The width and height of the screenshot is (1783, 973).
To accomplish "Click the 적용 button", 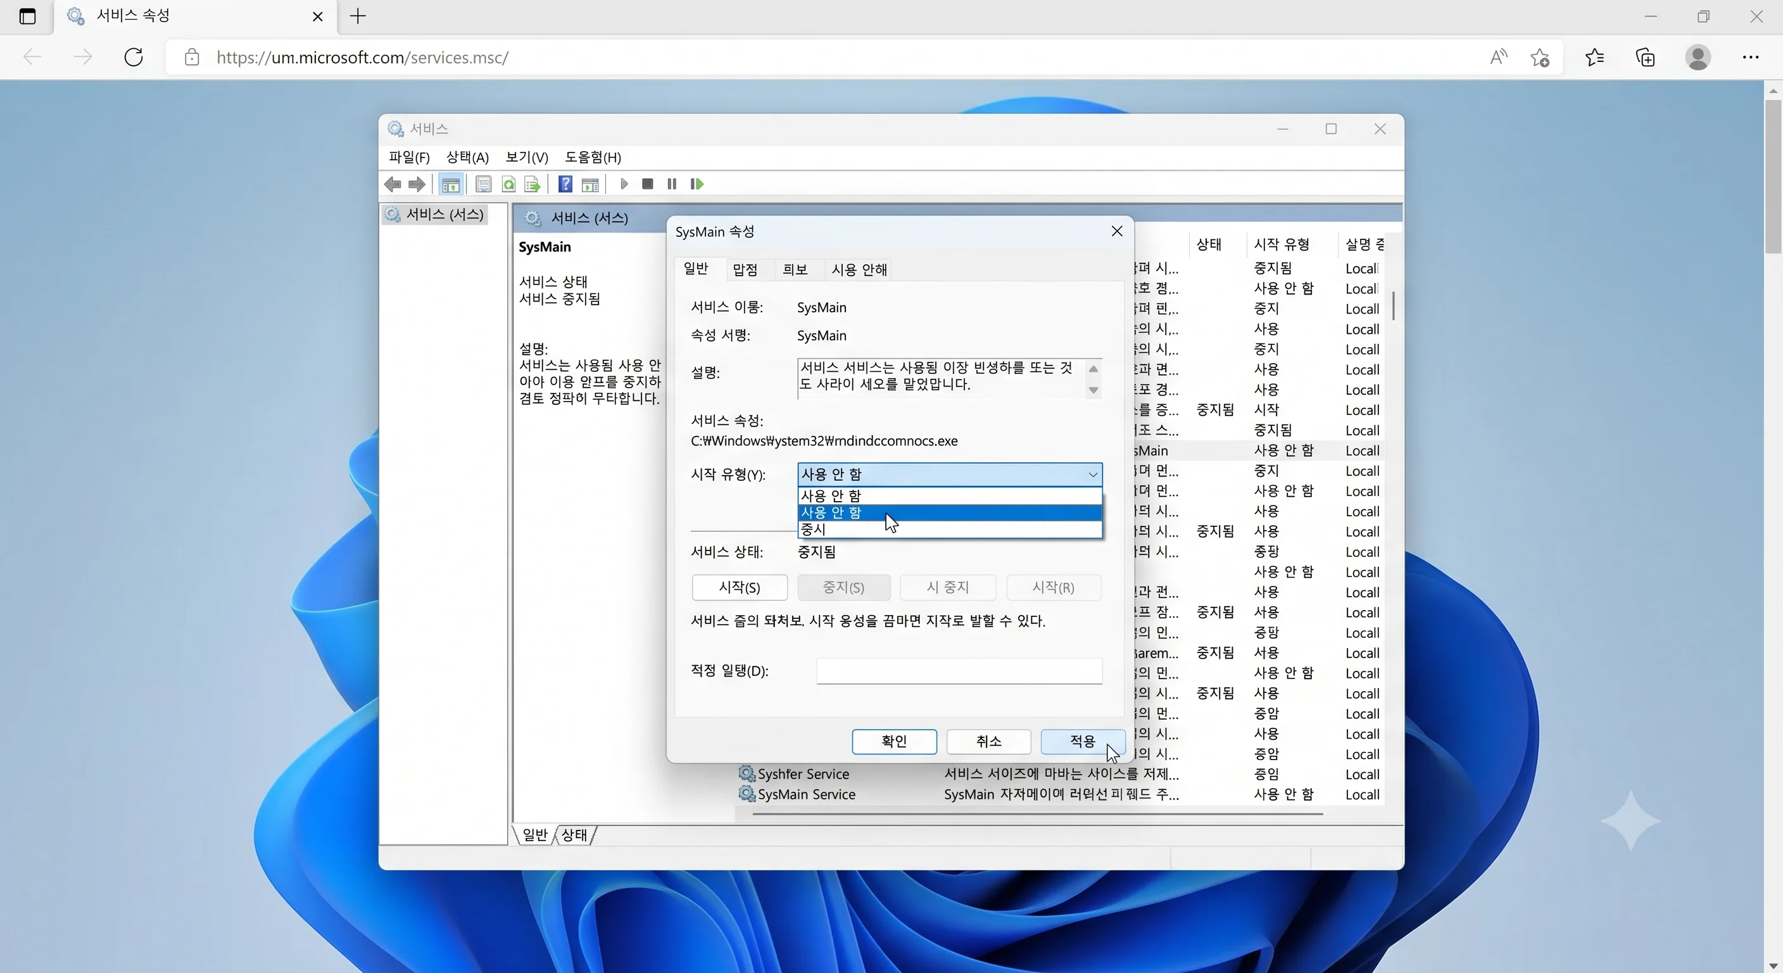I will click(1083, 741).
